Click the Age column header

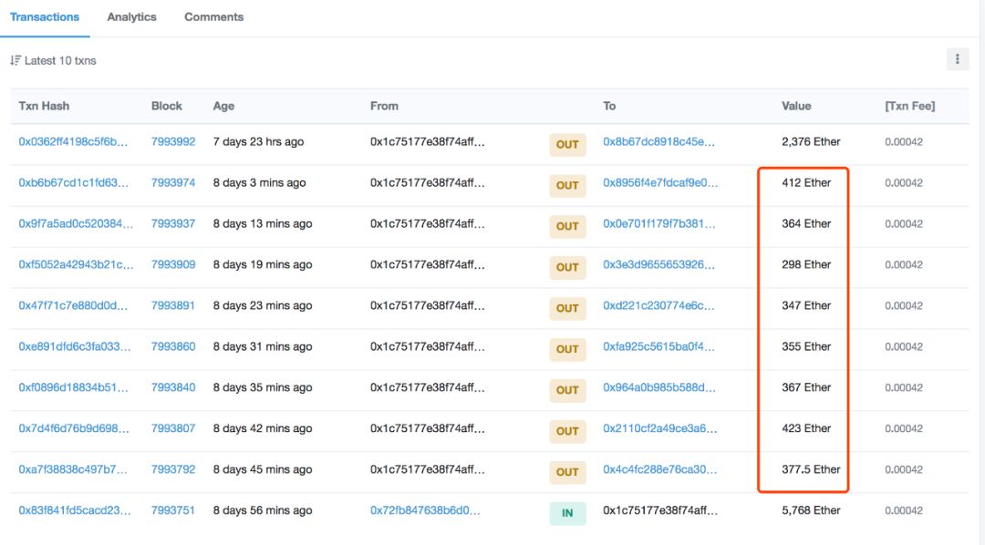[x=223, y=106]
